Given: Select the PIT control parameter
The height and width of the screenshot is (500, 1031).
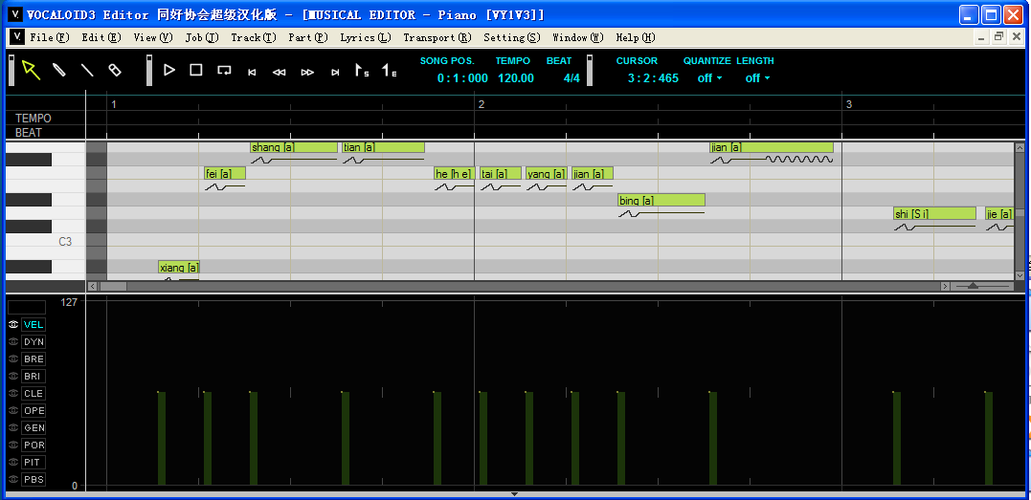Looking at the screenshot, I should 34,462.
